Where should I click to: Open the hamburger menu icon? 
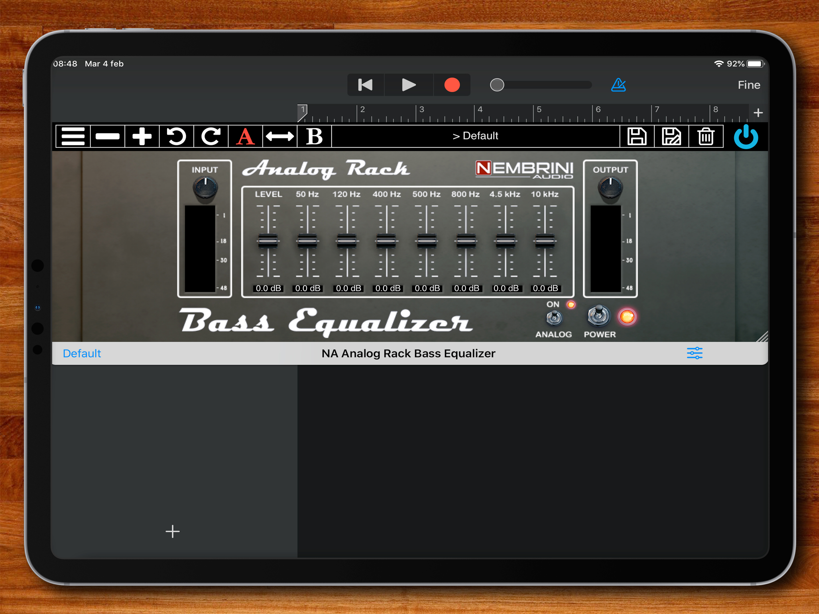[x=73, y=136]
